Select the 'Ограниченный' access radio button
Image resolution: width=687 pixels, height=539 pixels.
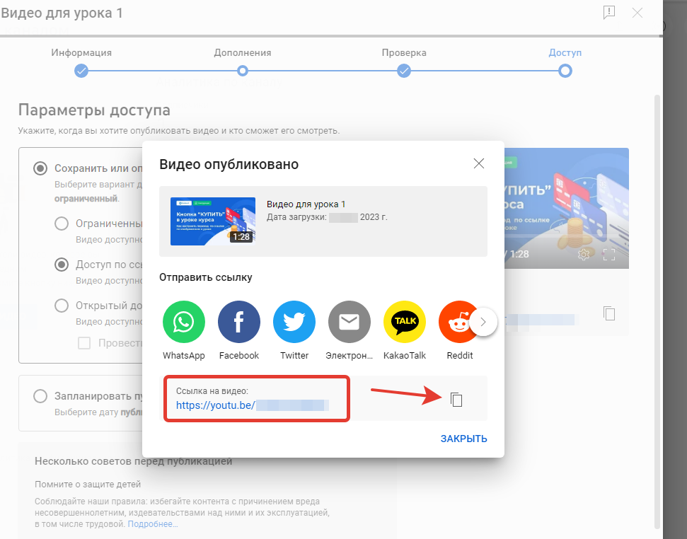pyautogui.click(x=62, y=224)
